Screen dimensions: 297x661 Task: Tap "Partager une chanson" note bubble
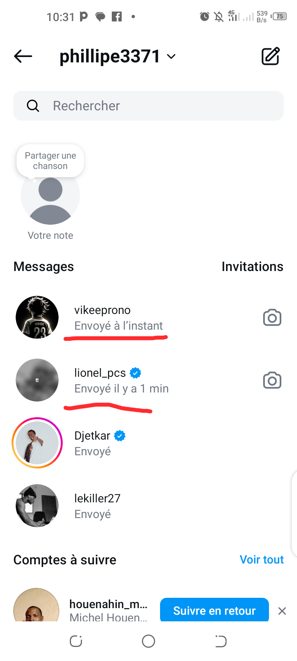50,161
